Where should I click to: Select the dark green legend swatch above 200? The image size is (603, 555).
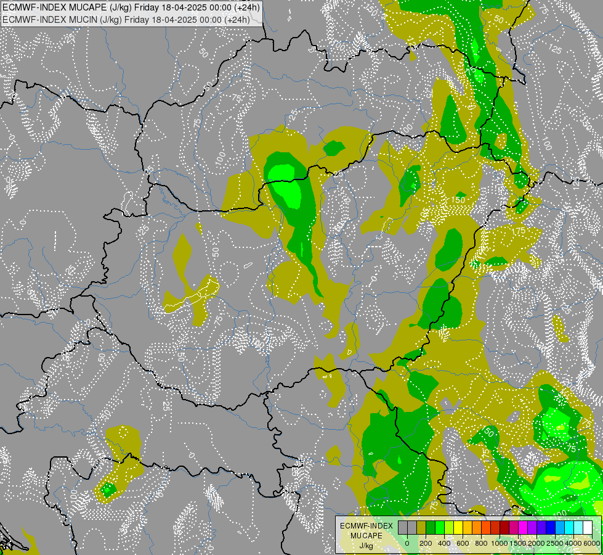(431, 527)
